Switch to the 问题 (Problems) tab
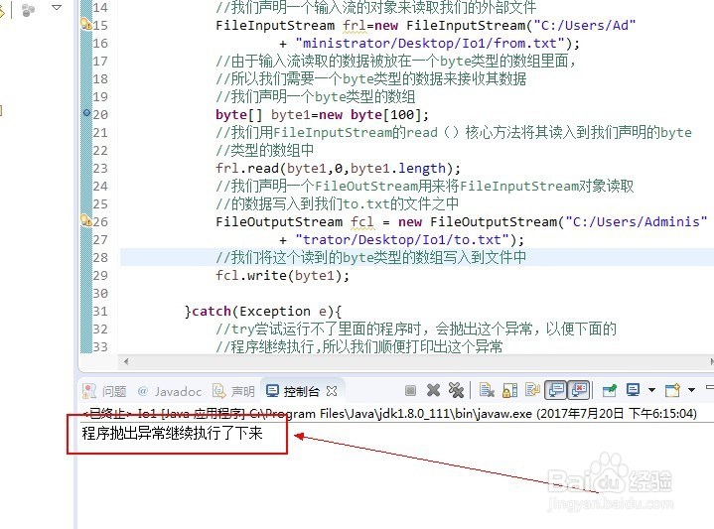The height and width of the screenshot is (529, 714). [104, 391]
